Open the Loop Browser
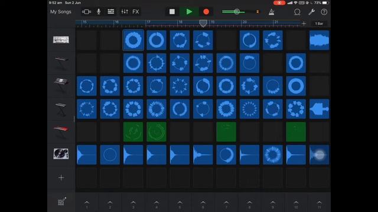 [297, 12]
